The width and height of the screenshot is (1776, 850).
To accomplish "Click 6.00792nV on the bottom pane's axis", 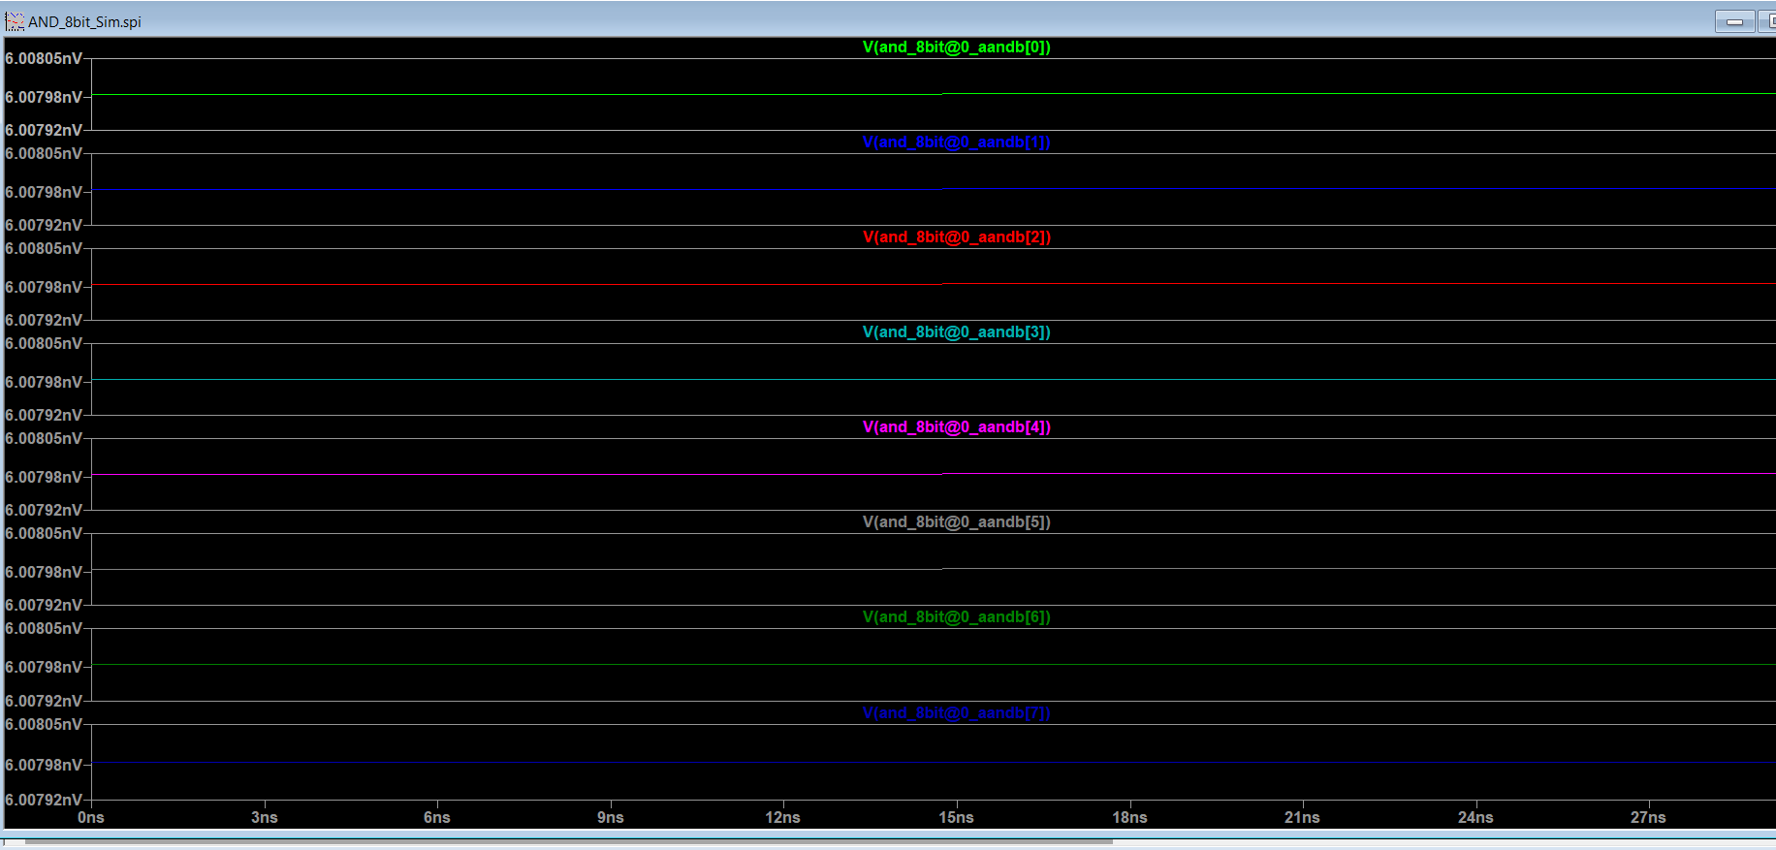I will point(44,800).
